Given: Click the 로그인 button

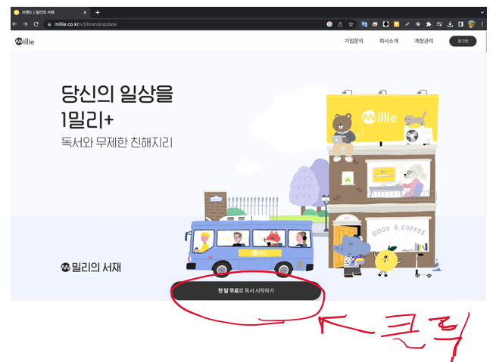Looking at the screenshot, I should [x=463, y=41].
